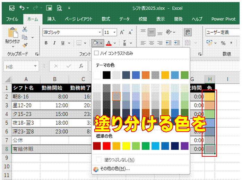The width and height of the screenshot is (242, 180).
Task: Expand the Font Color dropdown arrow
Action: (115, 43)
